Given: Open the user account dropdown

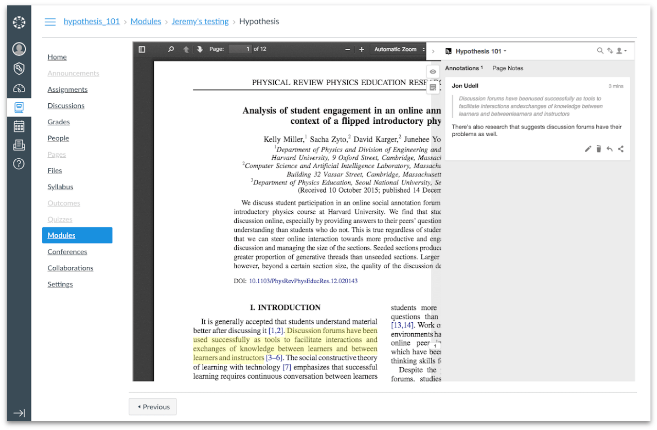Looking at the screenshot, I should (x=621, y=51).
